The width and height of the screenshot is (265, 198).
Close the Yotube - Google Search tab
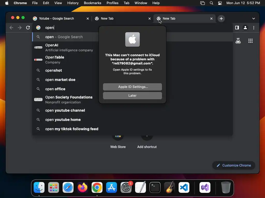point(87,19)
